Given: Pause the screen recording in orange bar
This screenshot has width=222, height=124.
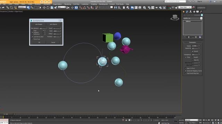Looking at the screenshot, I should click(45, 2).
